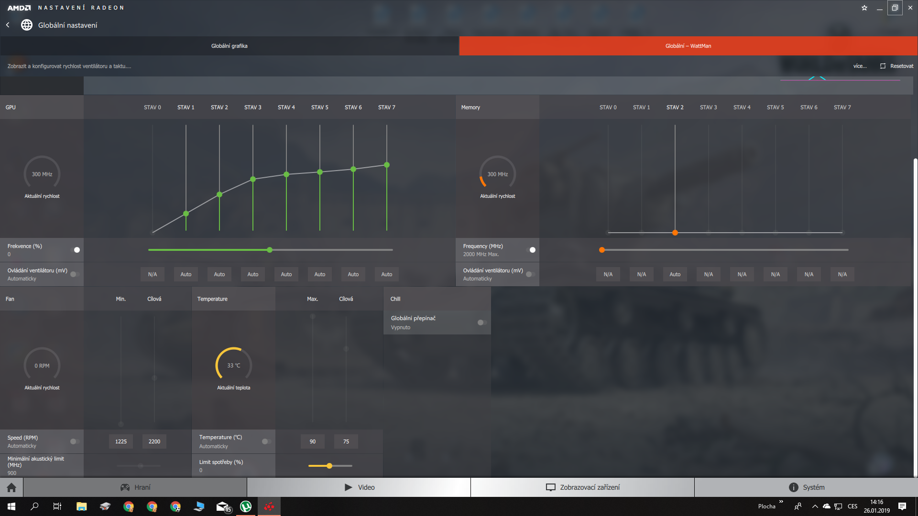Click the home icon in bottom bar
The width and height of the screenshot is (918, 516).
(11, 487)
